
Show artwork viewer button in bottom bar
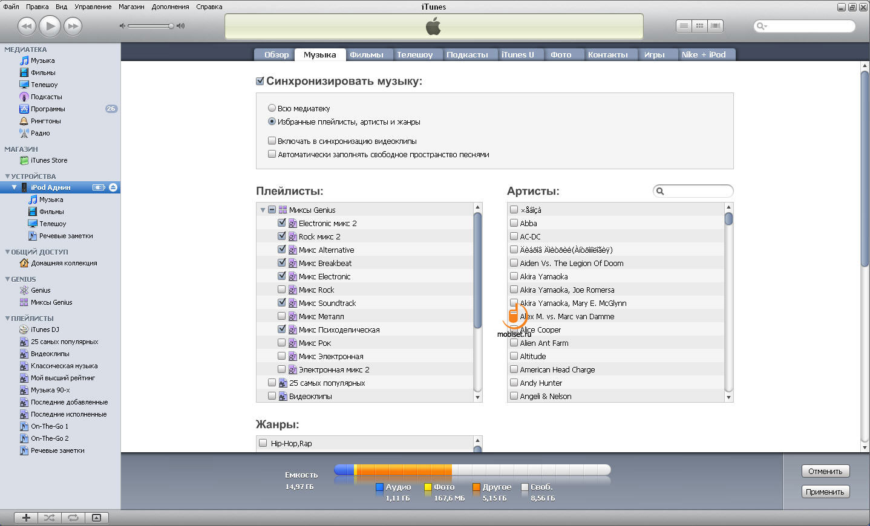[97, 518]
